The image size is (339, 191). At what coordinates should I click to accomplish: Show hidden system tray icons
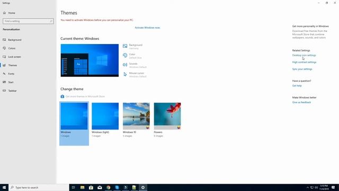[308, 187]
